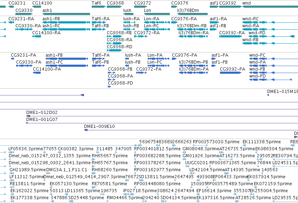The image size is (298, 203).
Task: Click the ash1-PB protein glyph
Action: tap(67, 59)
